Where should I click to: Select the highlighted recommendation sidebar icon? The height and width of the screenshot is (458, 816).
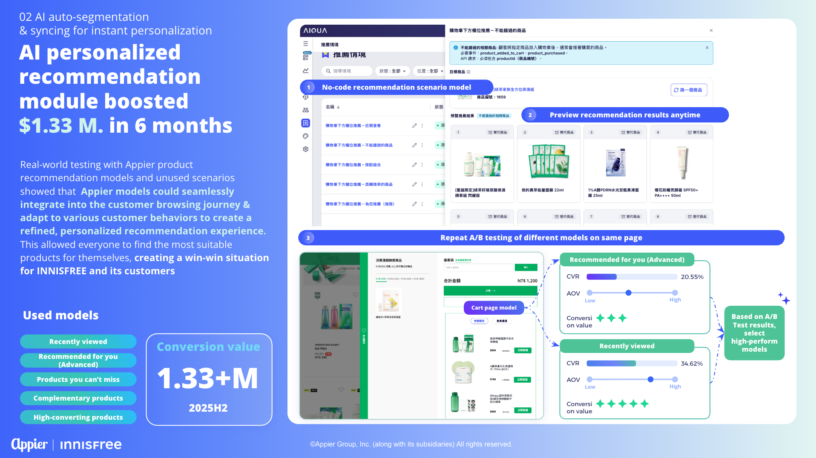[x=305, y=123]
